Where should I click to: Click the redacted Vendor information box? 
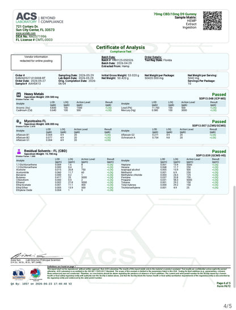pyautogui.click(x=36, y=63)
